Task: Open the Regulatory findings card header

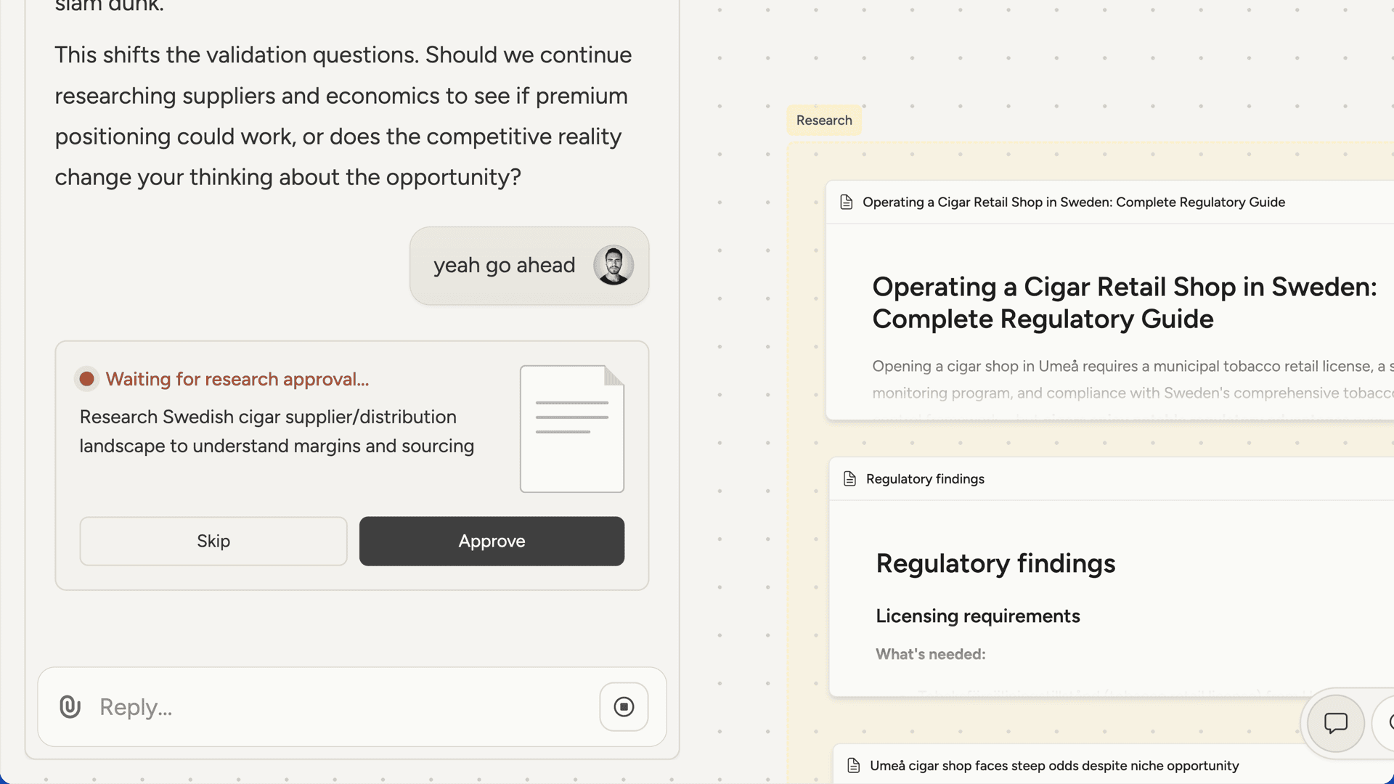Action: pyautogui.click(x=925, y=478)
